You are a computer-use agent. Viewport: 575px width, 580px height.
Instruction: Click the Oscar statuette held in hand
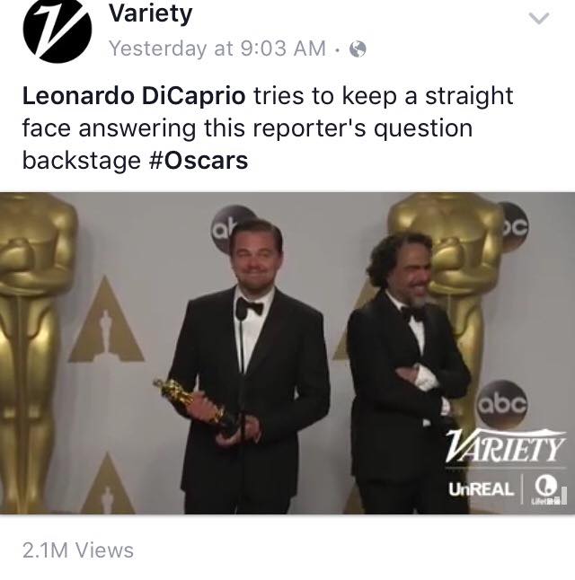tap(198, 403)
